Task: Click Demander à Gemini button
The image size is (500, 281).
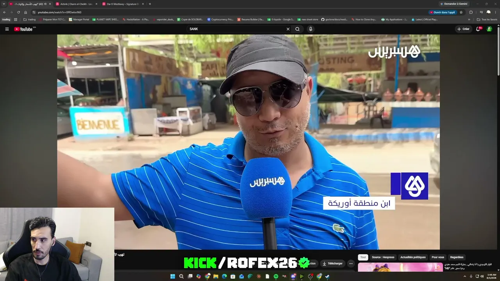Action: 453,4
